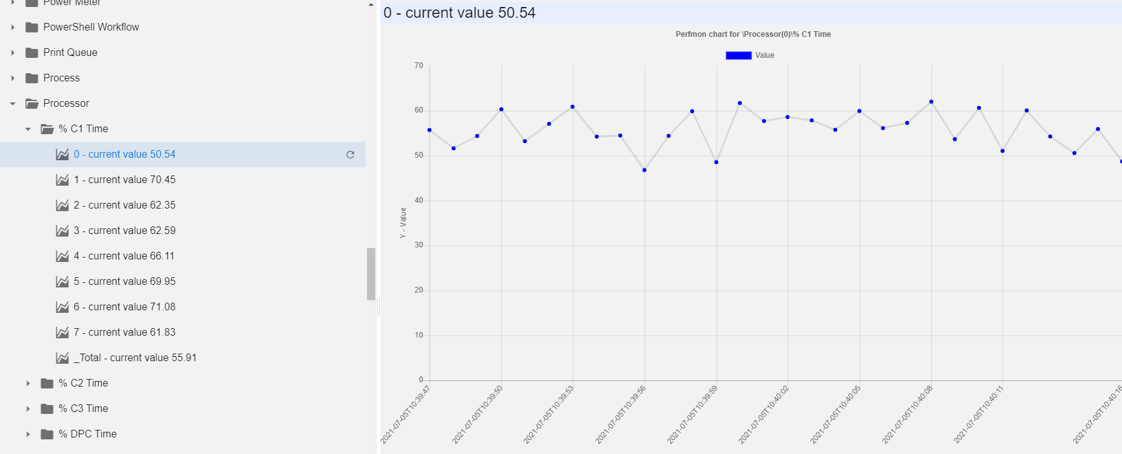The width and height of the screenshot is (1122, 454).
Task: Open the % C3 Time folder
Action: coord(83,409)
